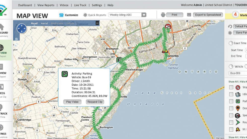The height and width of the screenshot is (139, 247).
Task: Click the printer icon beside Print
Action: click(x=163, y=15)
